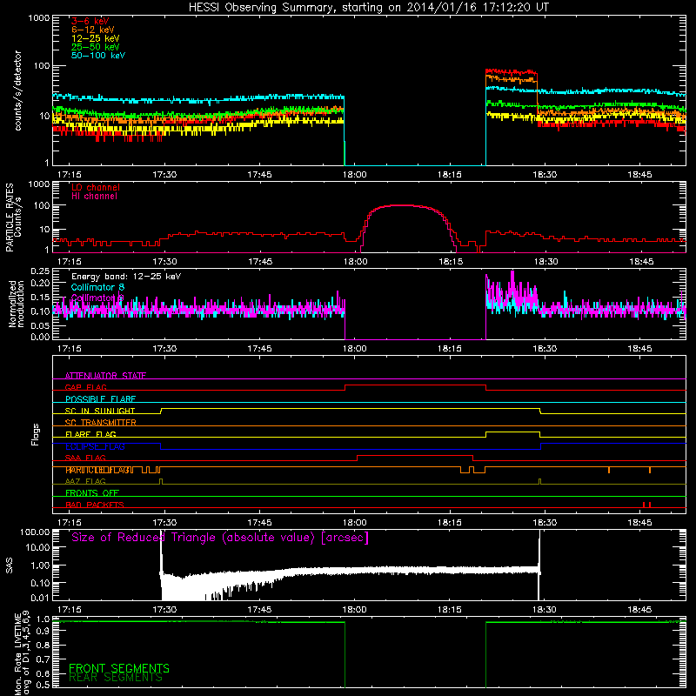The height and width of the screenshot is (696, 696).
Task: Click the 18:30 tick under the SAS panel
Action: [x=545, y=610]
